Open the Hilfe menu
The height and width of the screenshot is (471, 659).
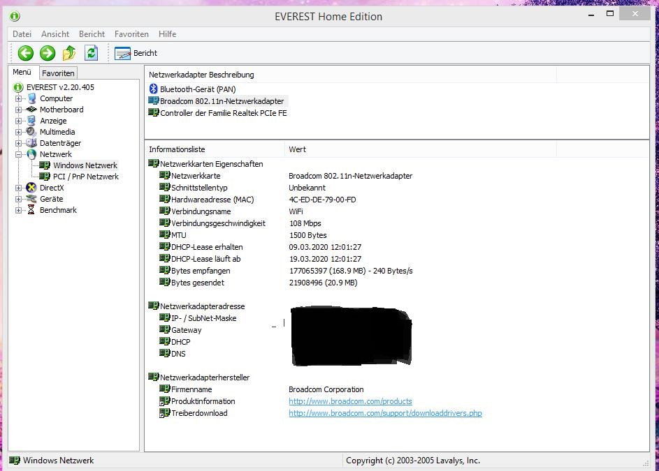tap(167, 34)
